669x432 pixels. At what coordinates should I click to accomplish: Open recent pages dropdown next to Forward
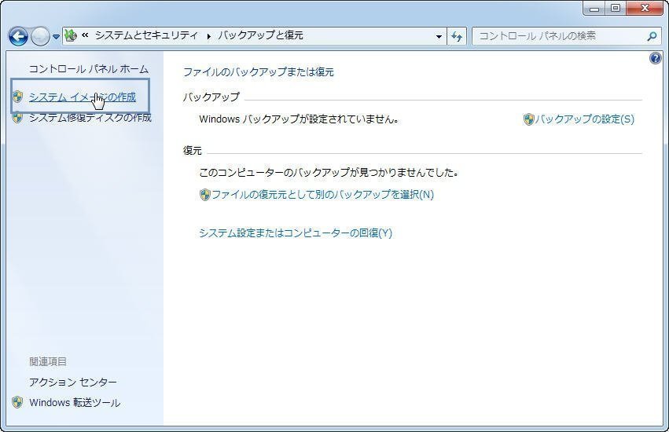click(x=56, y=37)
